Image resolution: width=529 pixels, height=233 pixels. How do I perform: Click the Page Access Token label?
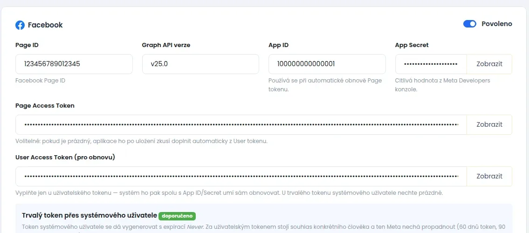[x=45, y=105]
